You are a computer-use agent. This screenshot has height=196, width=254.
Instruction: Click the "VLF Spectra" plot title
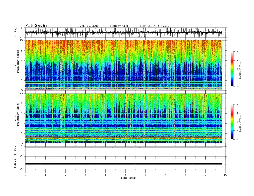(x=36, y=25)
